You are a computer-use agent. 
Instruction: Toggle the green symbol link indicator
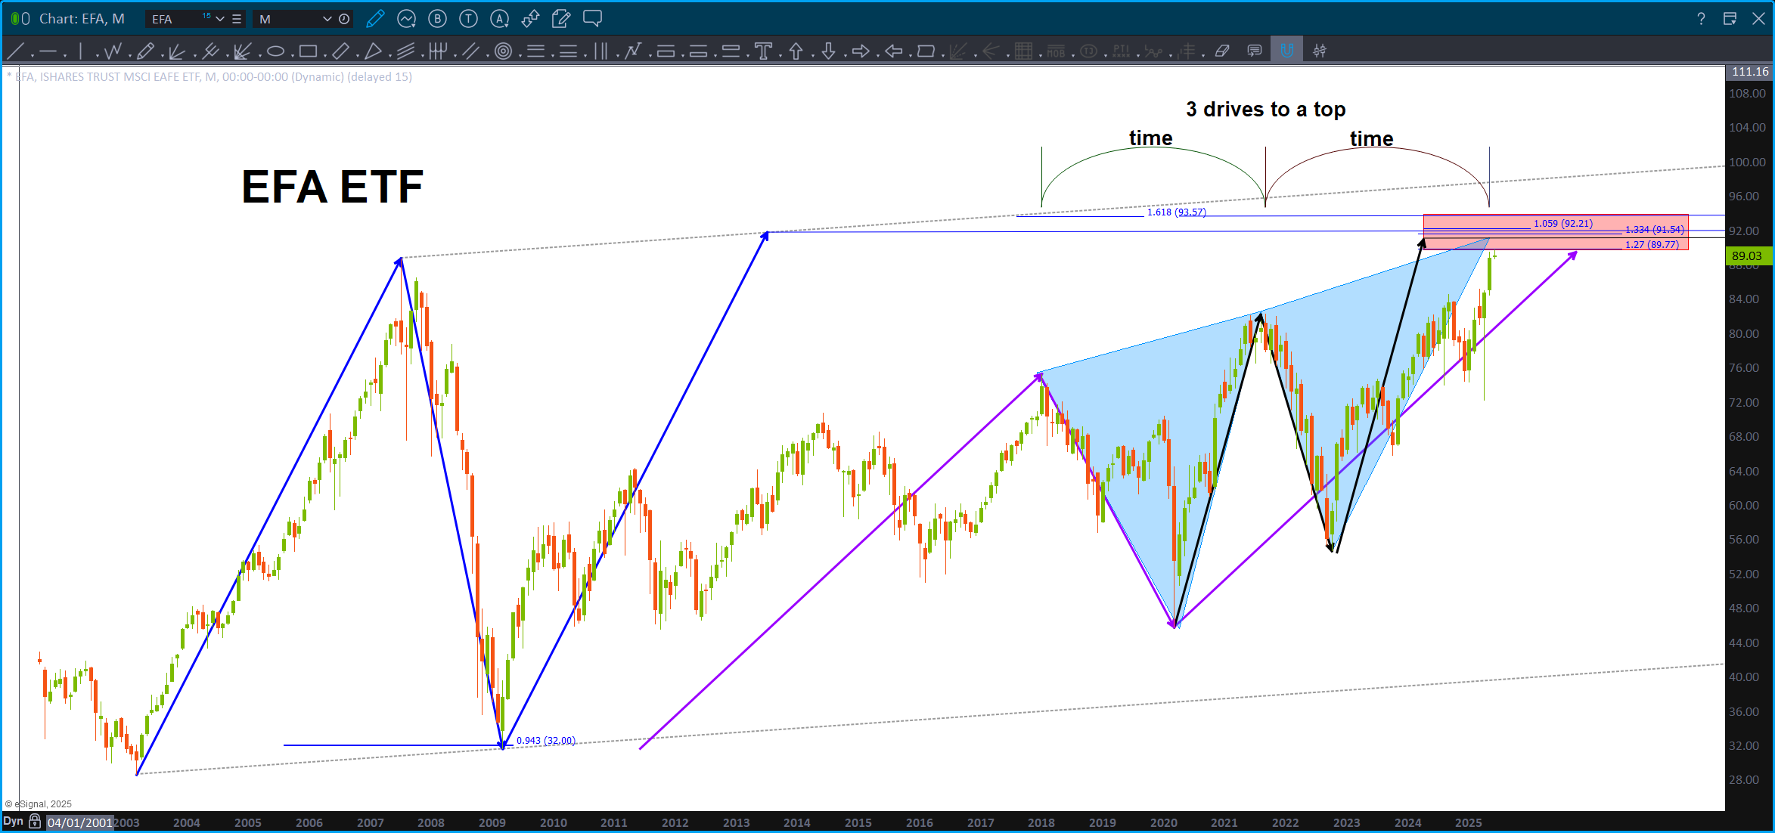(16, 19)
